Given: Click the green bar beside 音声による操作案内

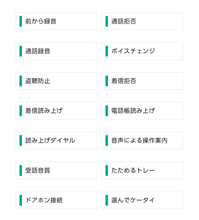Looking at the screenshot, I should (107, 140).
